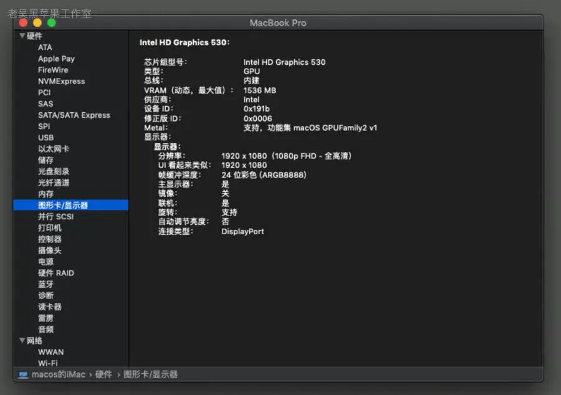
Task: Open the 控制器 controller entry
Action: pos(50,239)
